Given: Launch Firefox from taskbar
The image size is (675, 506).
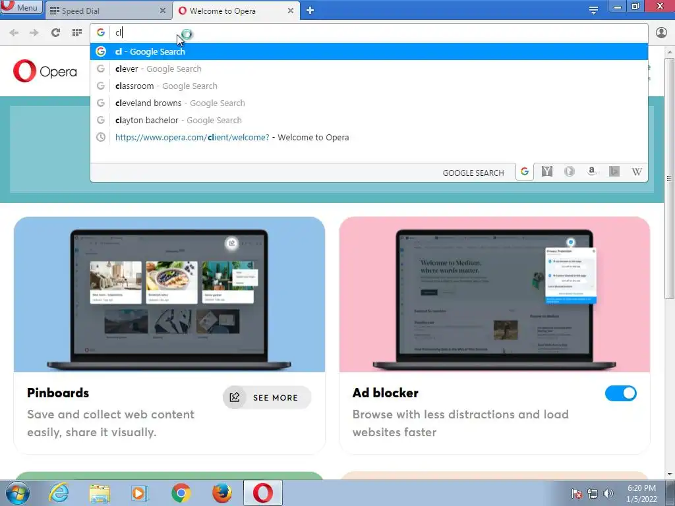Looking at the screenshot, I should (221, 493).
